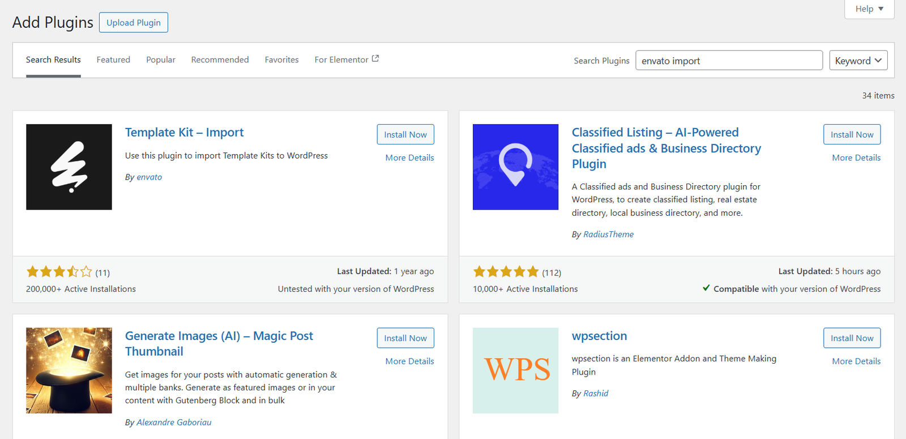
Task: Open the envato author link
Action: pos(149,177)
